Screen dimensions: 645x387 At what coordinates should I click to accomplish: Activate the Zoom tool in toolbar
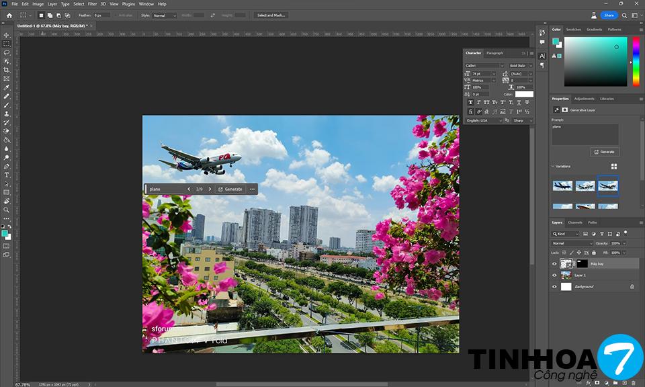pyautogui.click(x=7, y=210)
